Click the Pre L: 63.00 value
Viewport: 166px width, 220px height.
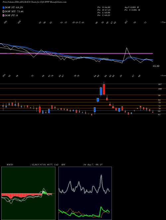tap(104, 13)
